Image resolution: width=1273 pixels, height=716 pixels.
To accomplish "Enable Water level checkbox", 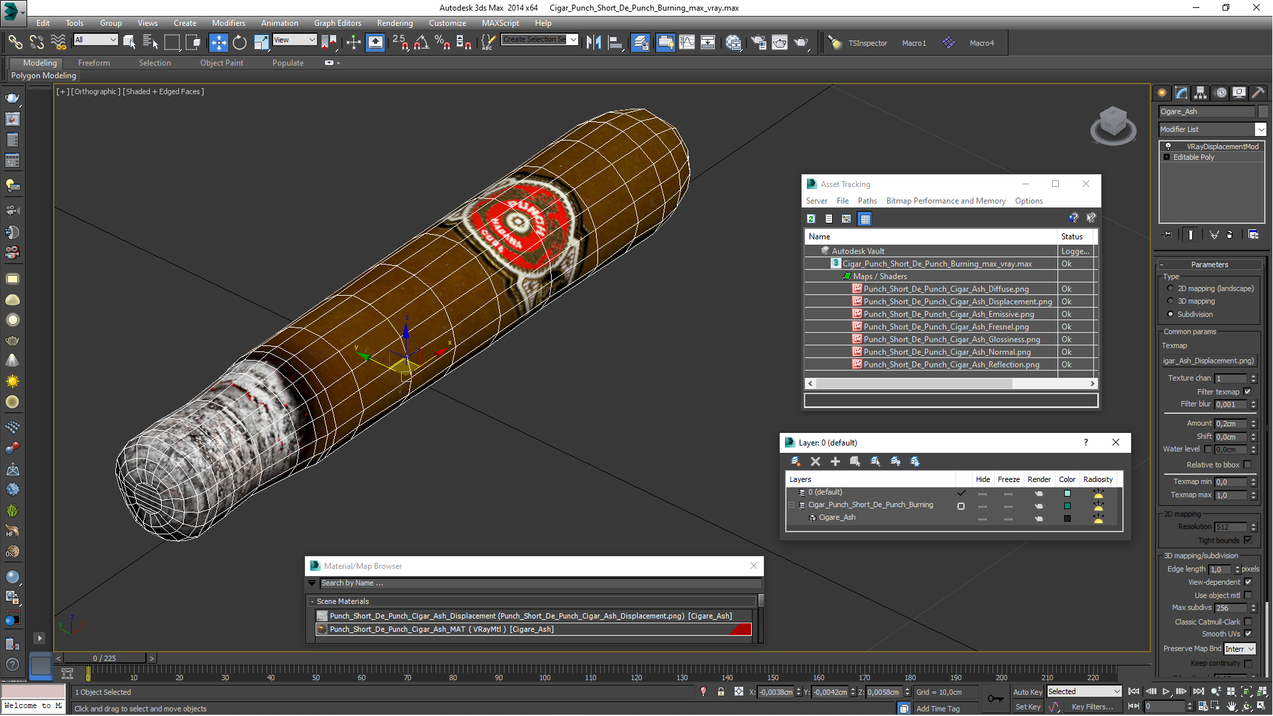I will pyautogui.click(x=1208, y=449).
